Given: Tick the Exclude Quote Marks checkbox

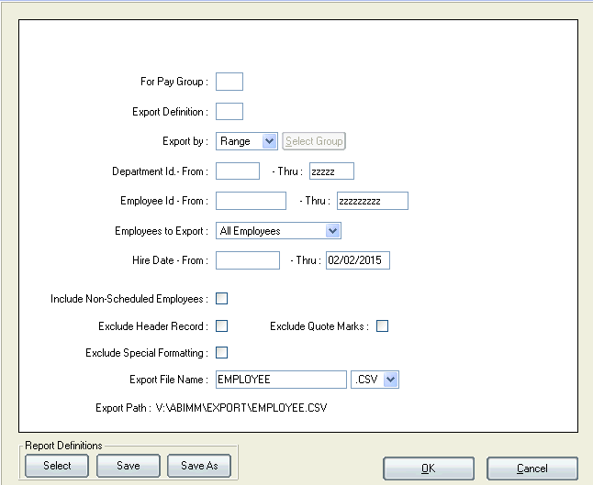Looking at the screenshot, I should [x=382, y=325].
